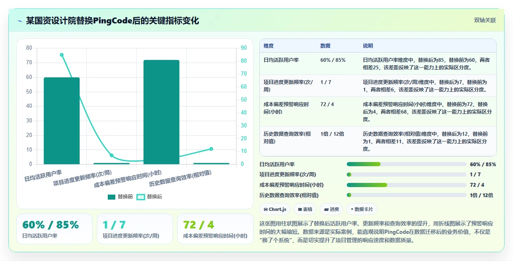Image resolution: width=513 pixels, height=261 pixels.
Task: Click 历史数据查询效率(相对值) in the table's 维度 column
Action: [x=287, y=137]
